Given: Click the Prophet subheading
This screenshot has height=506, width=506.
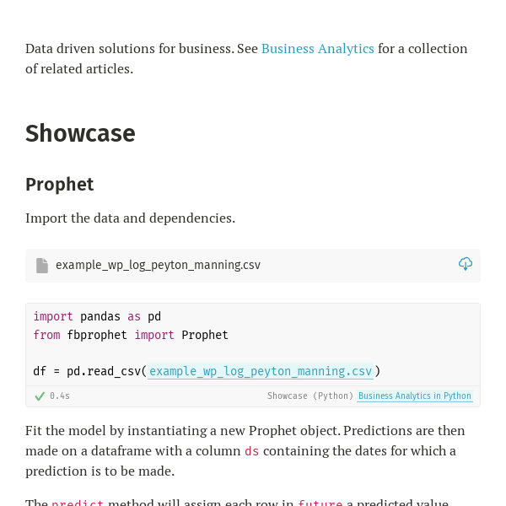Looking at the screenshot, I should [60, 184].
